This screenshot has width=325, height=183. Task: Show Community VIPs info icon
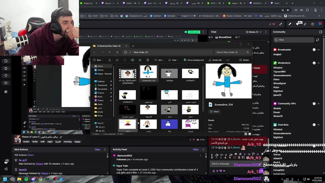[314, 104]
